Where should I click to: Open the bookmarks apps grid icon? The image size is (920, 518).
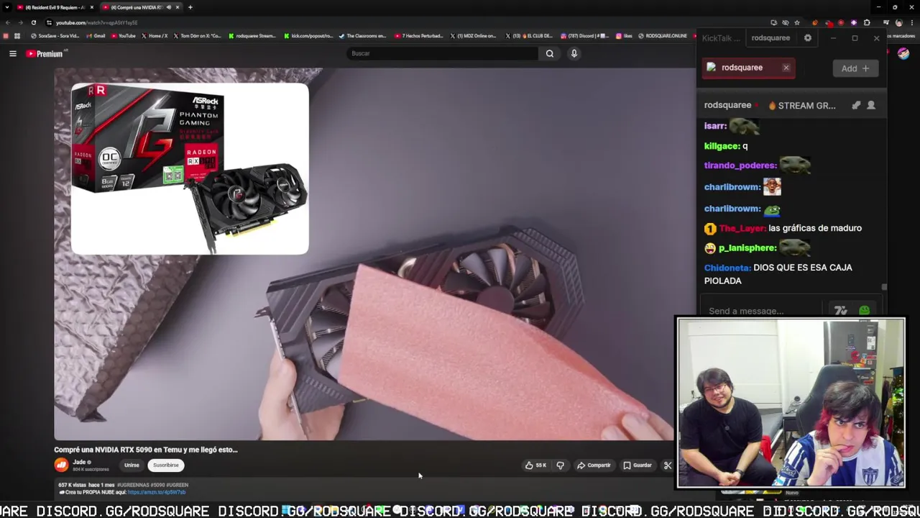click(17, 36)
